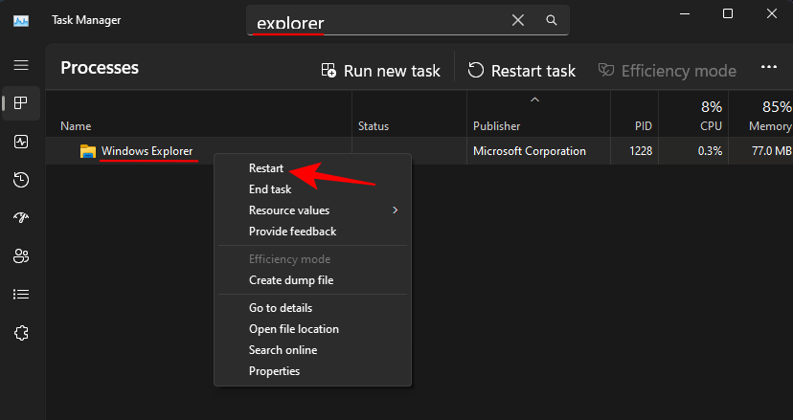Open the Services sidebar icon
The image size is (793, 420).
[21, 333]
